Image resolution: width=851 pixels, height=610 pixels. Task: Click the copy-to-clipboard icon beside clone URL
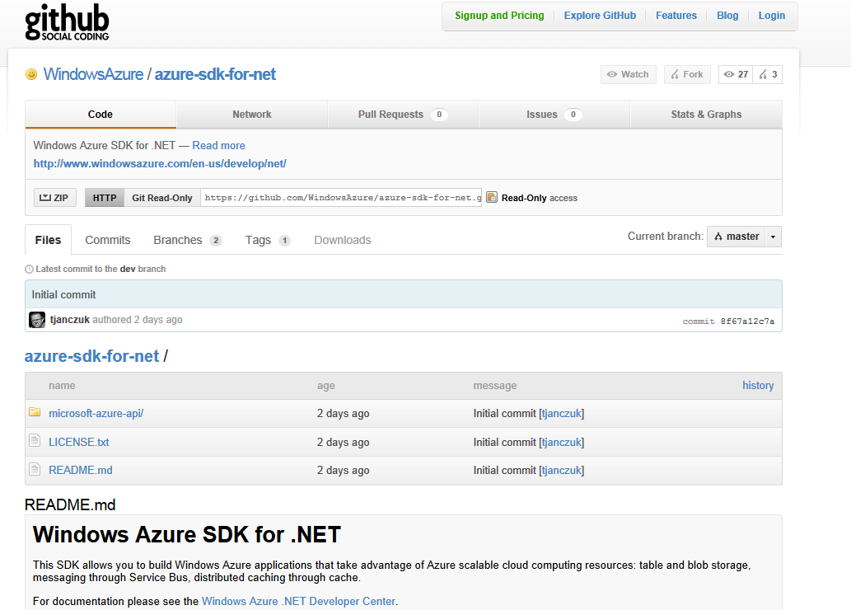(x=492, y=198)
